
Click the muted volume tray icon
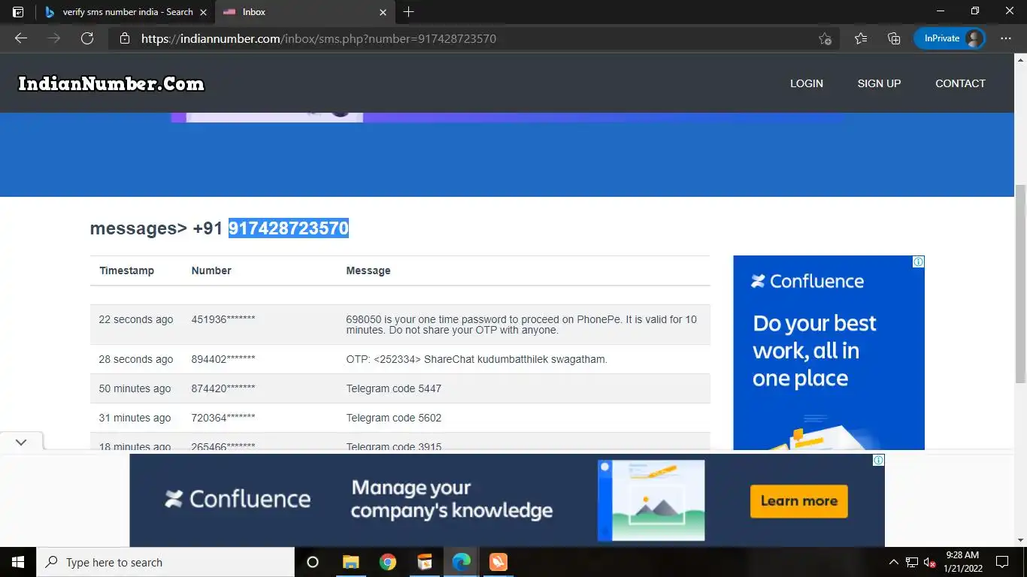(x=930, y=562)
